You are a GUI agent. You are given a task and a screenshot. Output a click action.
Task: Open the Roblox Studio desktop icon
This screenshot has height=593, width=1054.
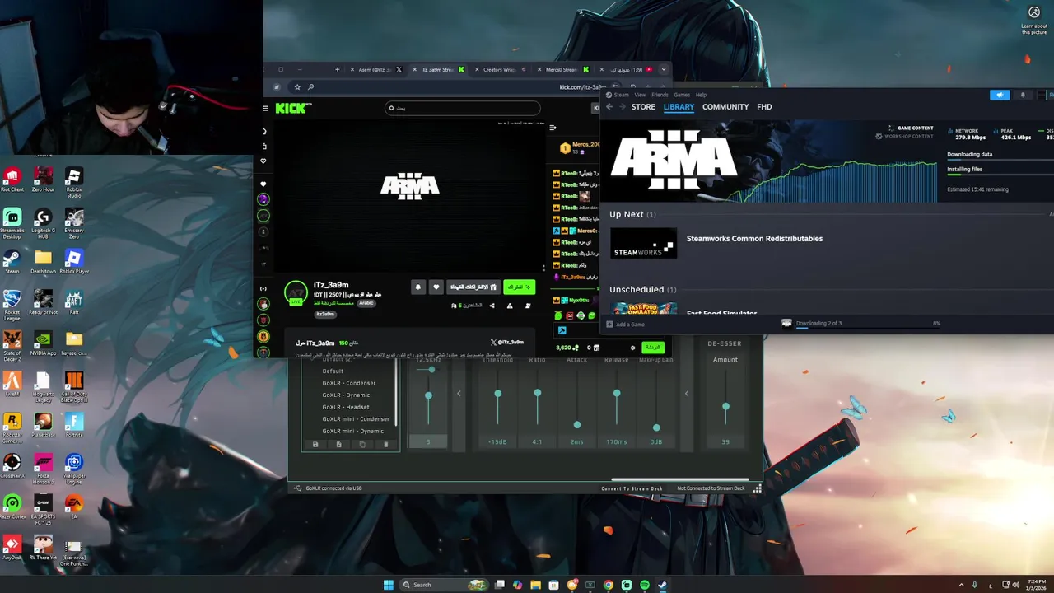74,183
